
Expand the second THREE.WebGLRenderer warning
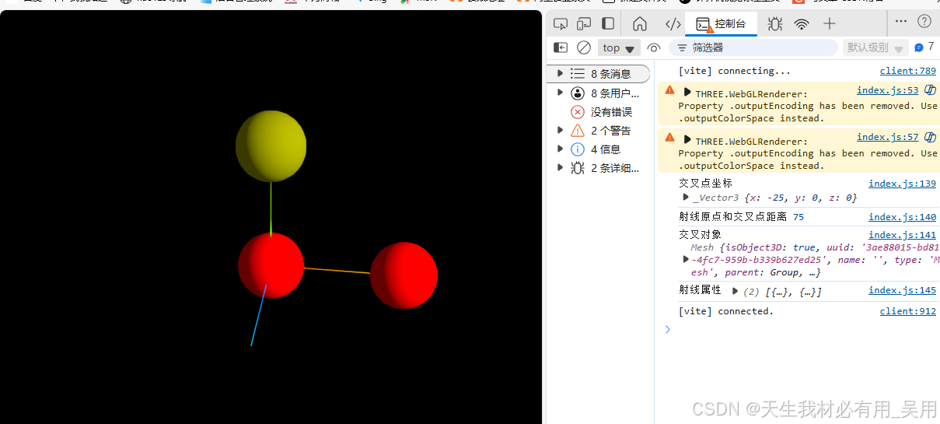687,139
